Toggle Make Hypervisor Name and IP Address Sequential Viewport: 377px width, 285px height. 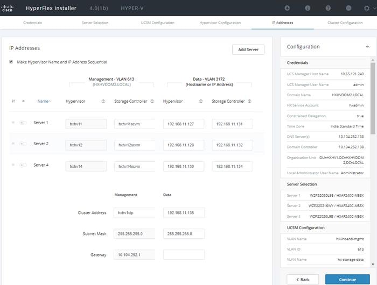coord(11,62)
